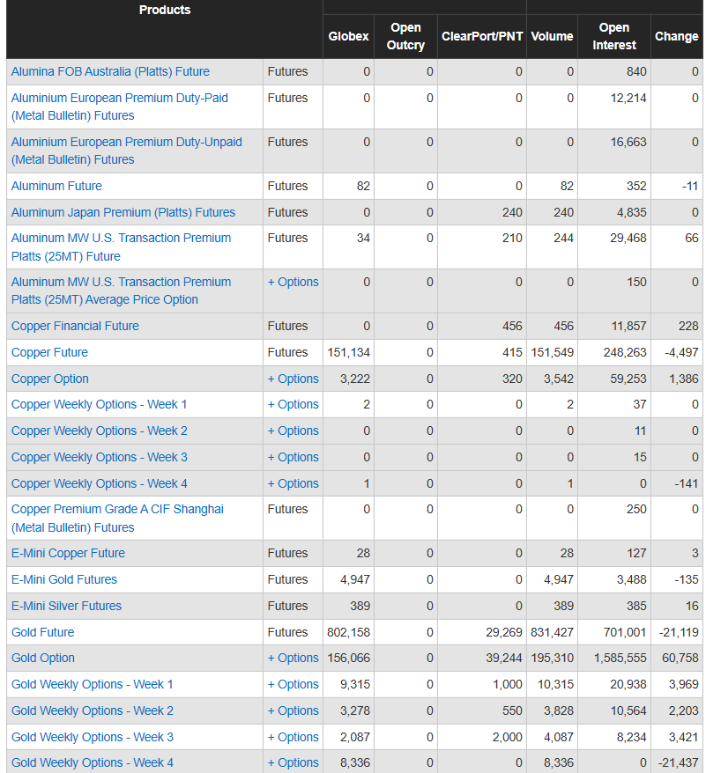Click the Open Outcry column header

pyautogui.click(x=405, y=36)
